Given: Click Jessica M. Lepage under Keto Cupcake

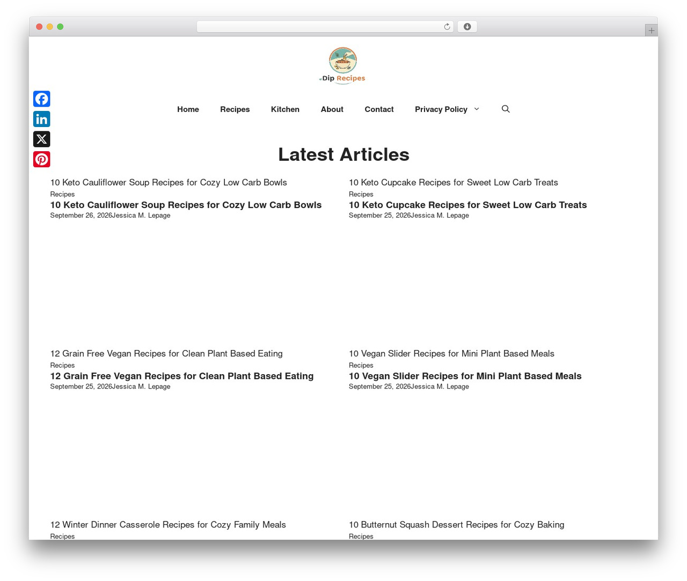Looking at the screenshot, I should (440, 215).
